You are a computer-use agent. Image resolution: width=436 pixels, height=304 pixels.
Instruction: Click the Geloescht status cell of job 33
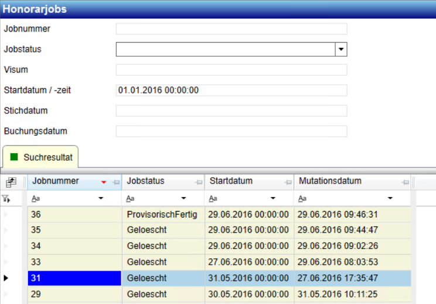coord(163,262)
